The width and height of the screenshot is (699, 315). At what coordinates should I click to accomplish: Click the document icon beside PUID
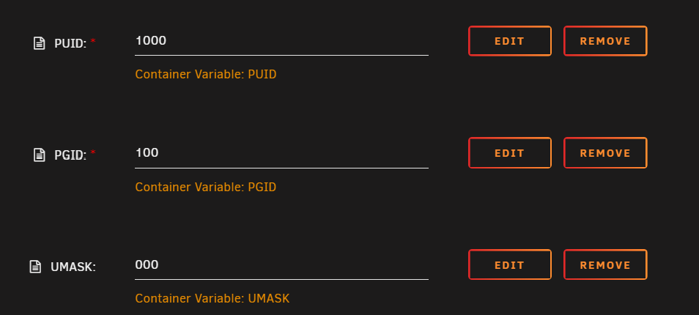pyautogui.click(x=40, y=43)
